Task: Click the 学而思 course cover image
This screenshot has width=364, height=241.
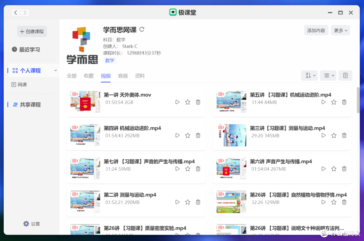Action: click(82, 45)
